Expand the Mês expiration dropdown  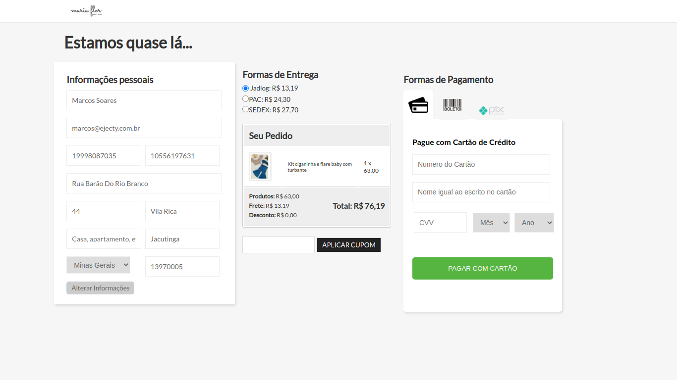click(491, 223)
